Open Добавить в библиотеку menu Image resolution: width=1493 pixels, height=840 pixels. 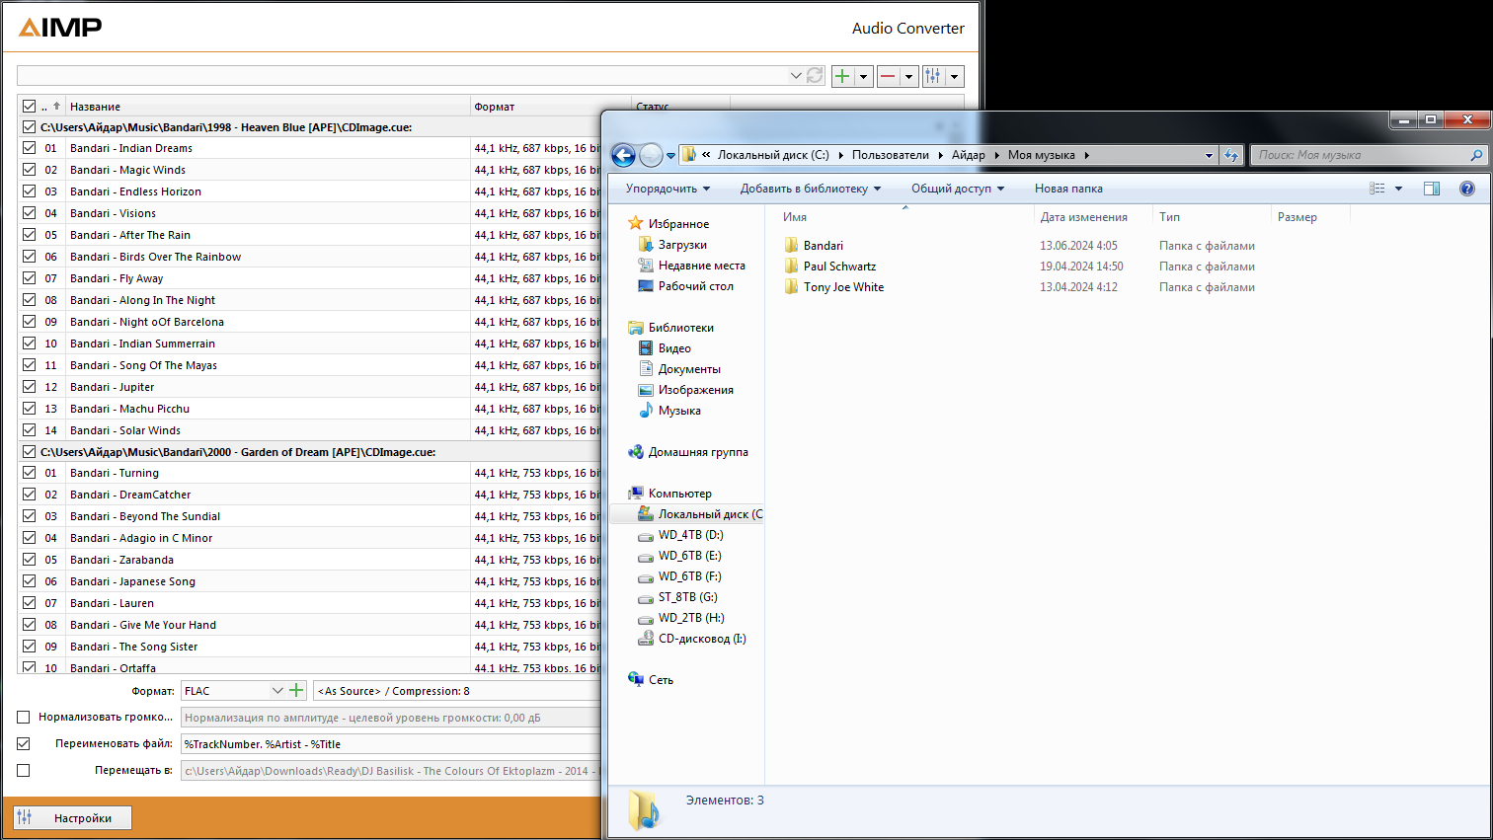pos(811,189)
